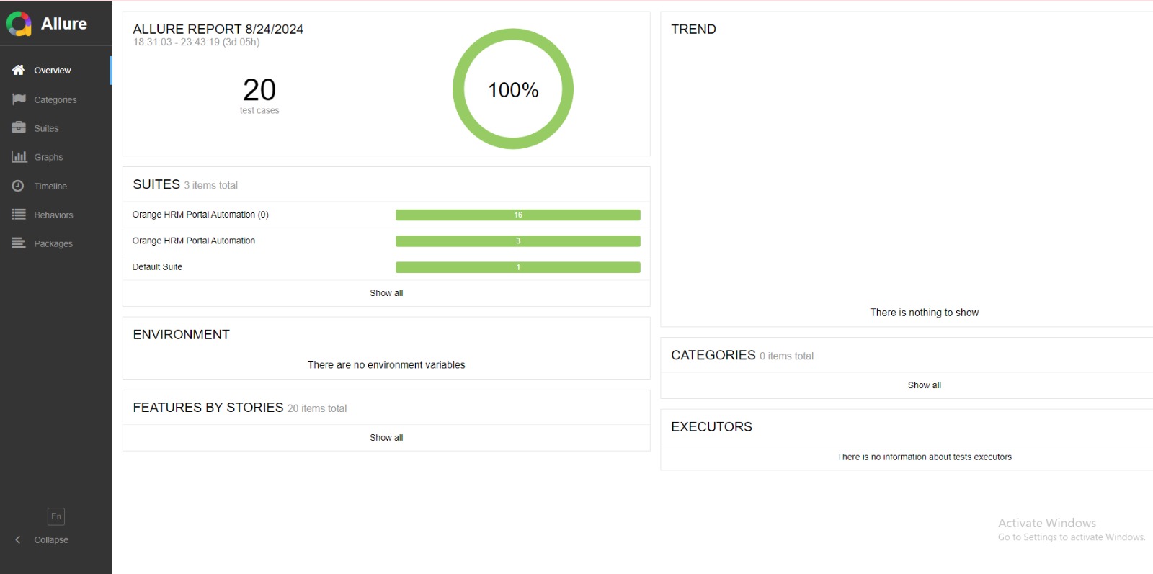
Task: Click the green bar showing 3 passed
Action: click(x=517, y=241)
